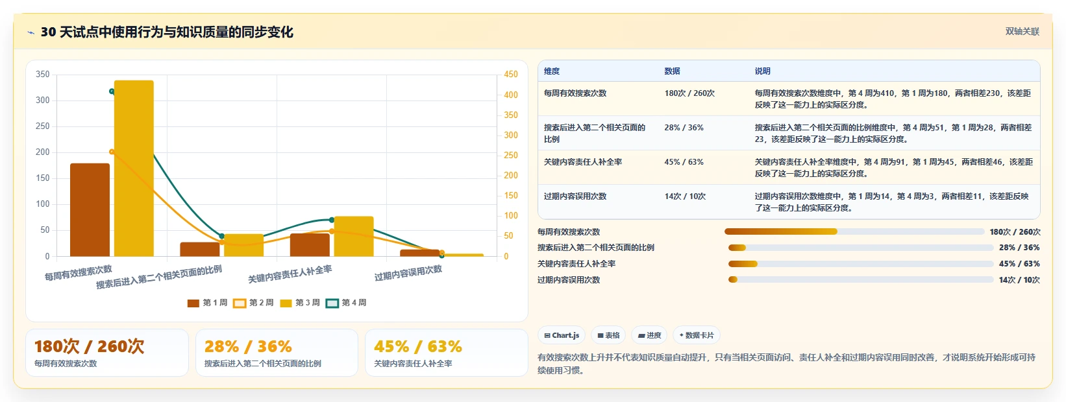
Task: Open the 45% / 63% stat card
Action: tap(447, 353)
